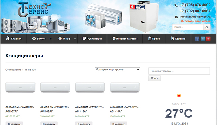
Task: Add ACH-07AF to cart with В корзину
Action: click(14, 124)
